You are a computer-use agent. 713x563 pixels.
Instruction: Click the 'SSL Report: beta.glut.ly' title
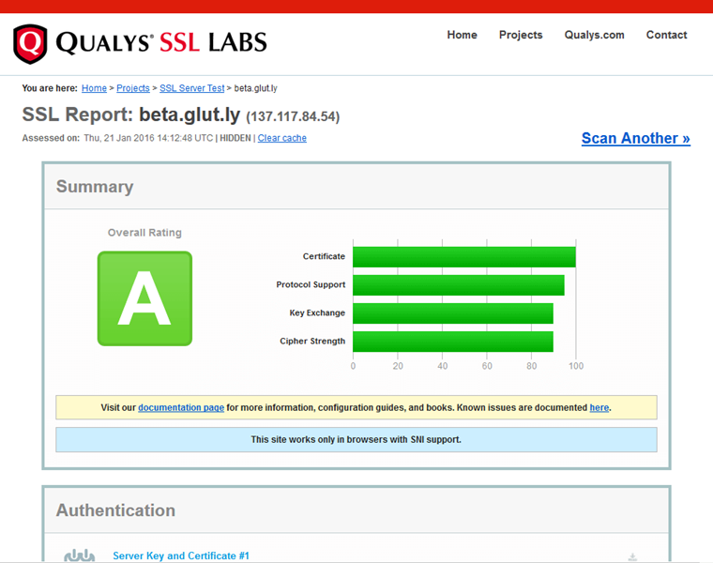tap(131, 114)
